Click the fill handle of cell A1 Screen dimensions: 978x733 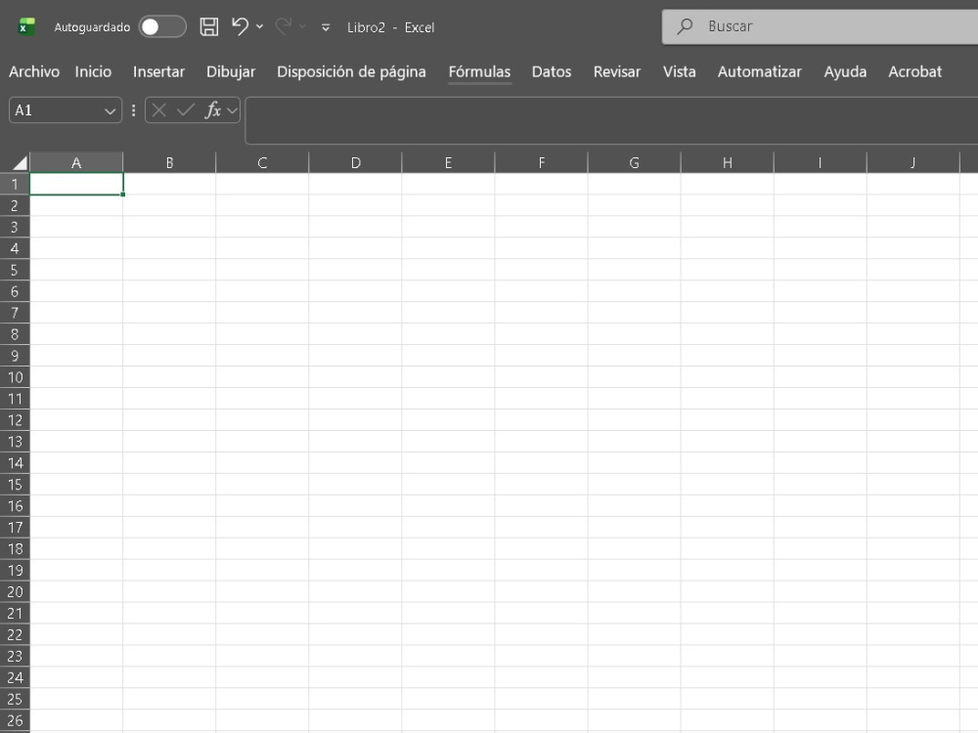point(123,194)
